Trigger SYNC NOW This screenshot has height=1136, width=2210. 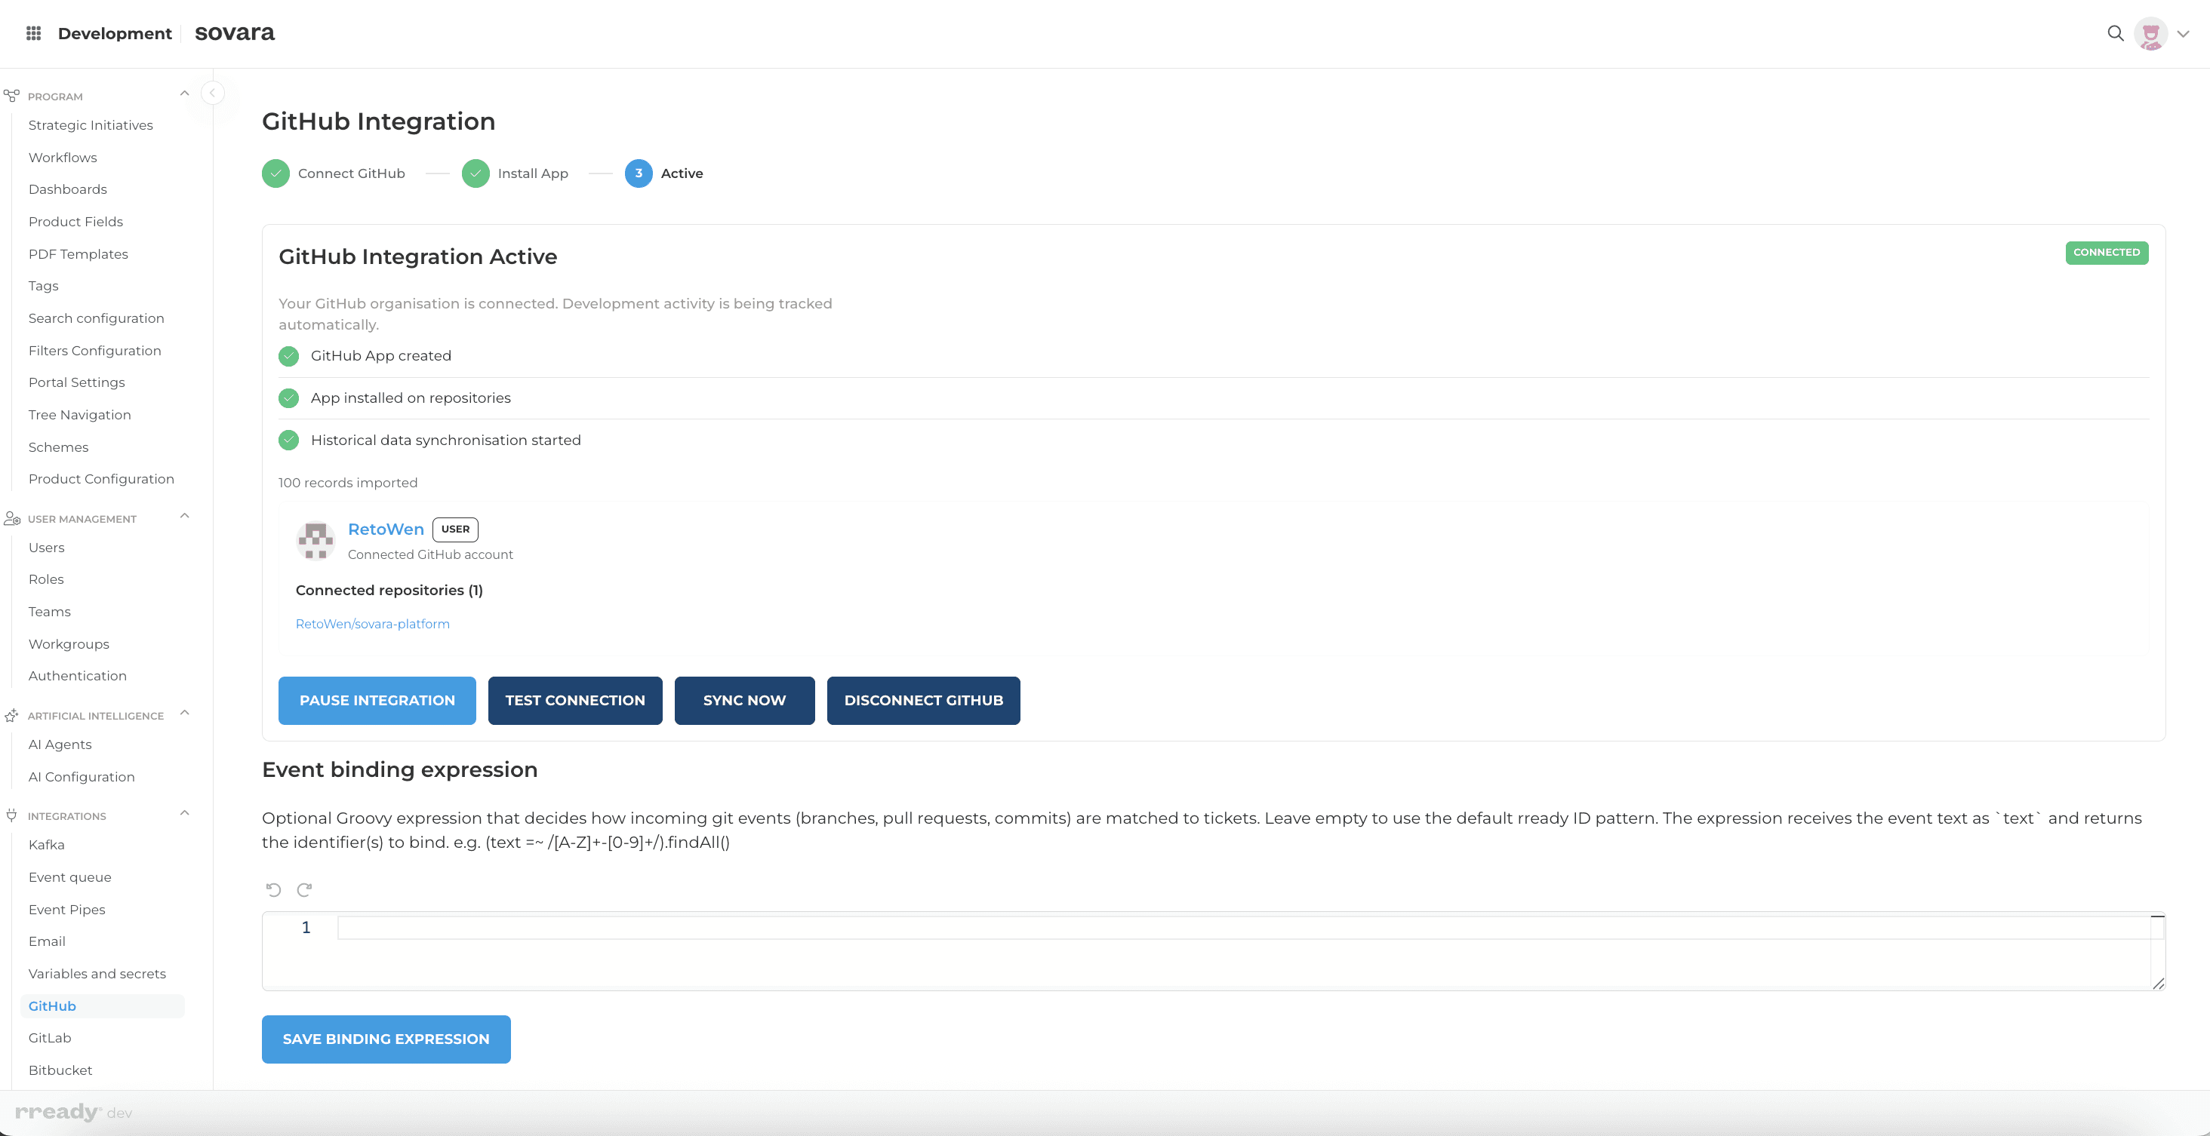point(745,701)
